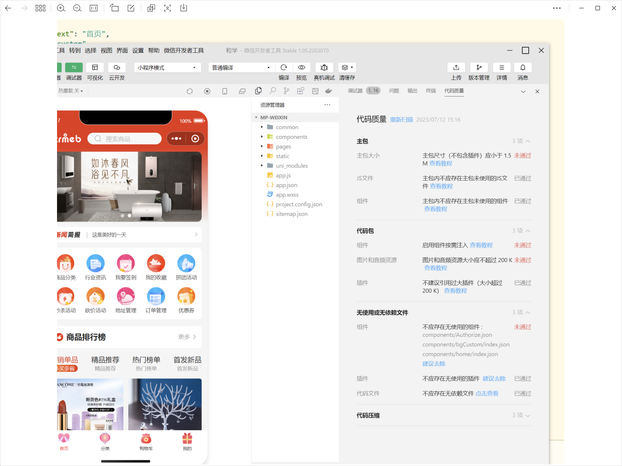This screenshot has height=466, width=622.
Task: Open the edit image tool
Action: click(x=131, y=8)
